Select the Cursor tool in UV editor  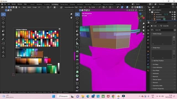pyautogui.click(x=3, y=18)
